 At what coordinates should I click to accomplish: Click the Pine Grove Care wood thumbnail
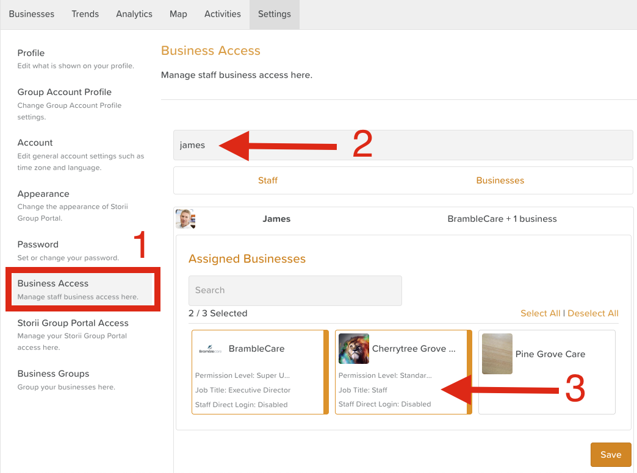(497, 354)
